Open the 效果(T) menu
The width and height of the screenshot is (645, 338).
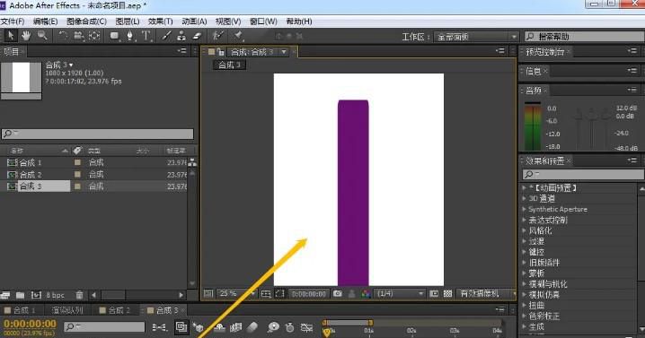point(161,22)
